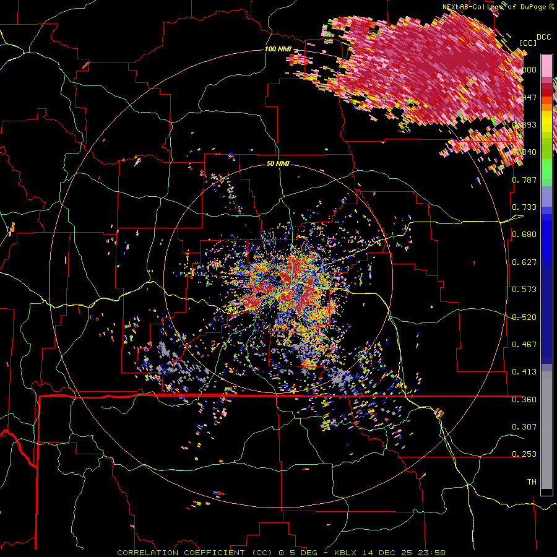Viewport: 557px width, 557px height.
Task: Click the 0.467 value on the scale
Action: pos(524,345)
